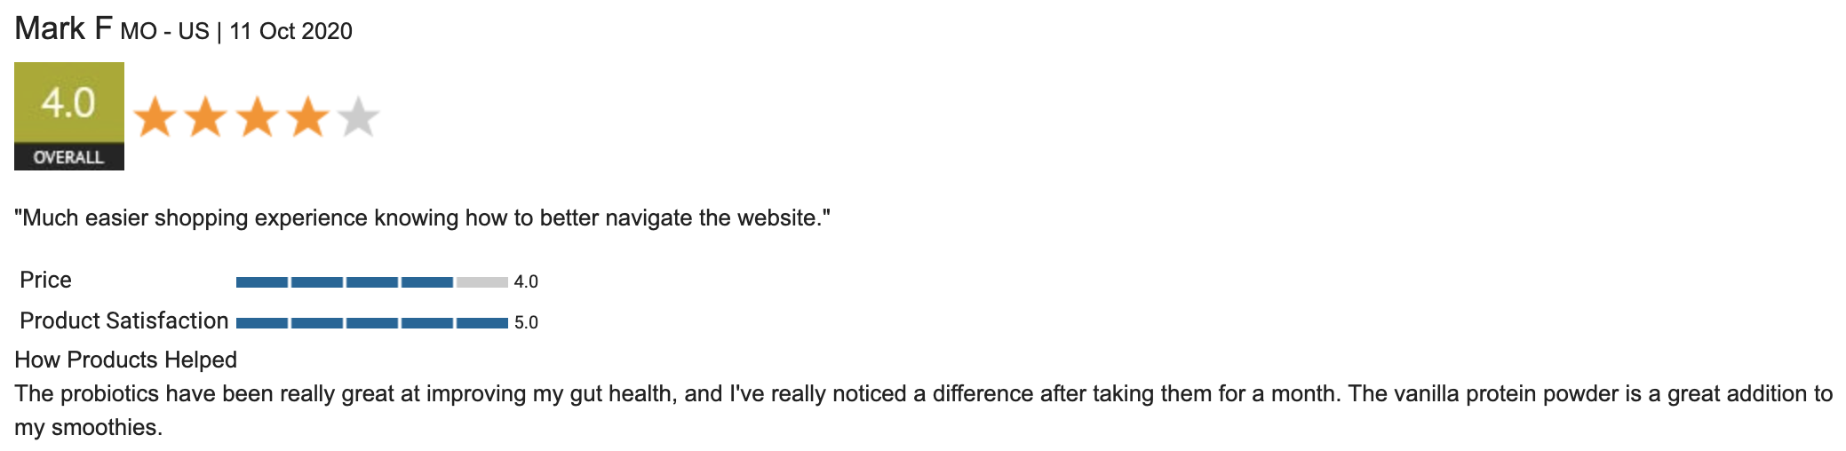The height and width of the screenshot is (451, 1846).
Task: Click the Product Satisfaction rating bar
Action: [371, 322]
